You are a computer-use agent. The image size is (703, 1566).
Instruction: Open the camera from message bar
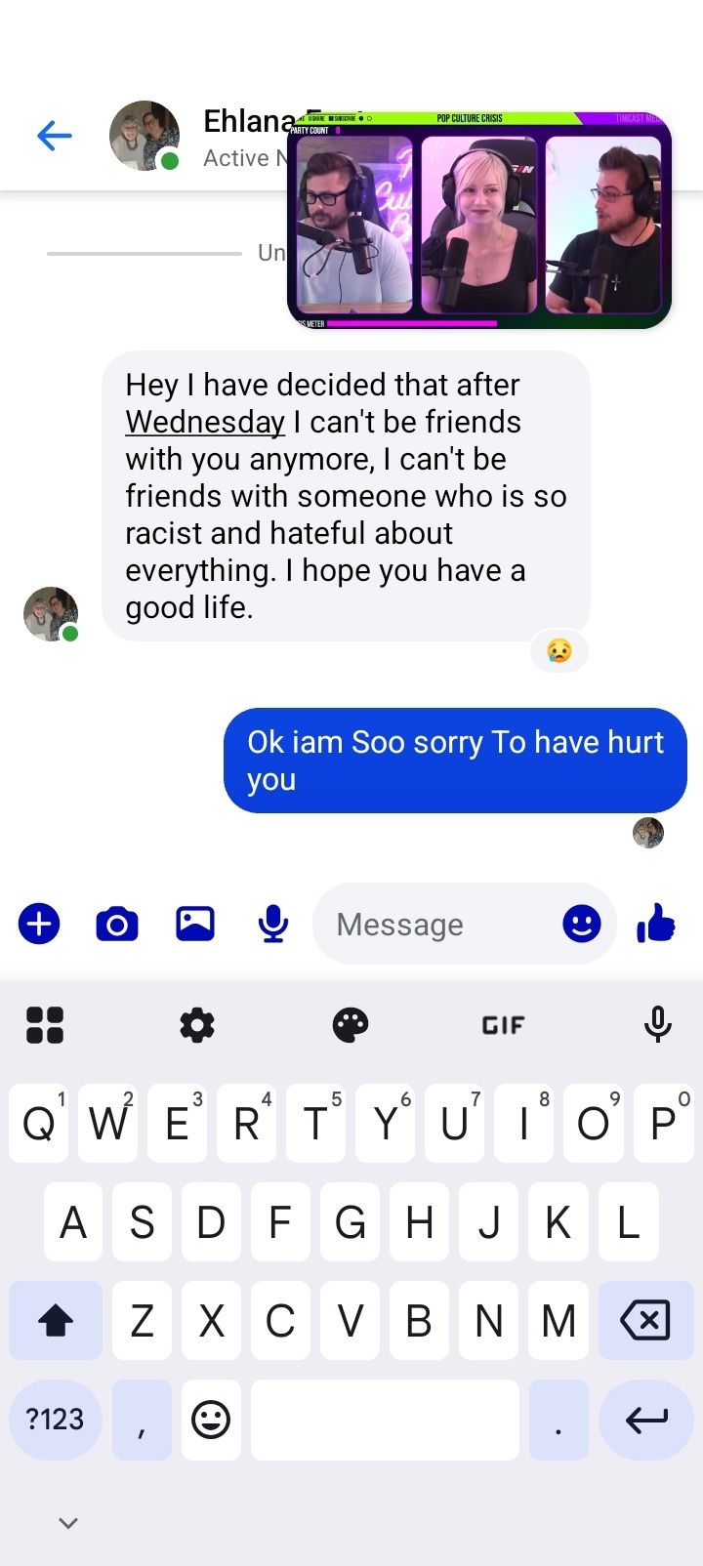[x=117, y=924]
